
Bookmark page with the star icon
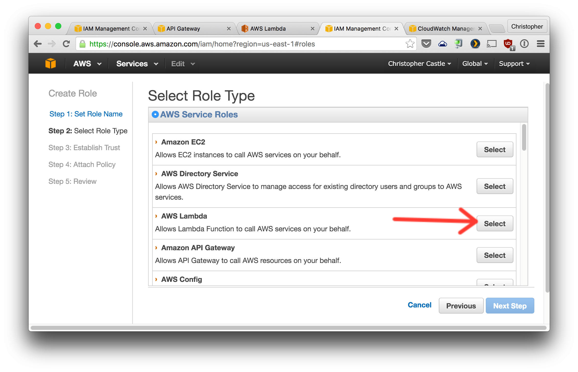(x=410, y=44)
